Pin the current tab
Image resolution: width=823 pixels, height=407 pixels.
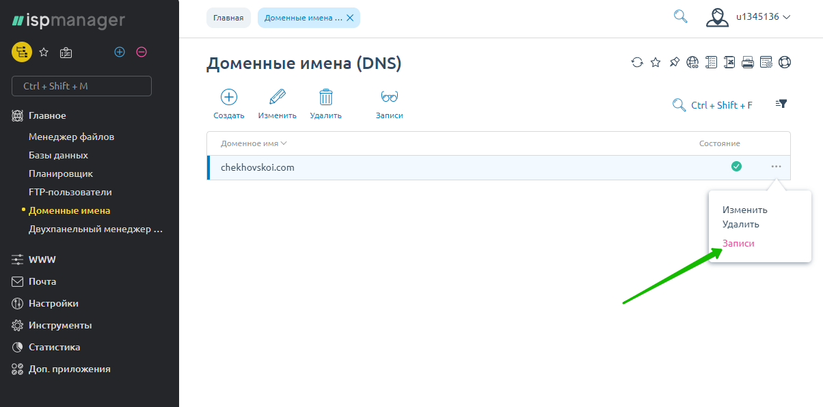point(674,62)
